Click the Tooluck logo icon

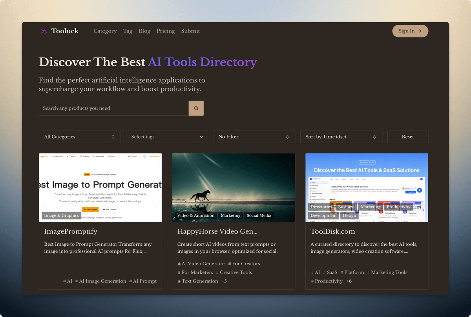pyautogui.click(x=44, y=31)
